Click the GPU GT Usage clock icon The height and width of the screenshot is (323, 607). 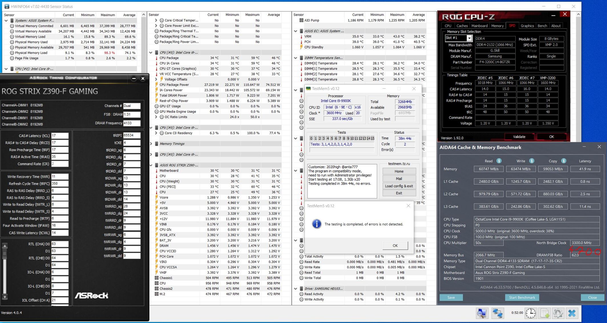pos(156,106)
